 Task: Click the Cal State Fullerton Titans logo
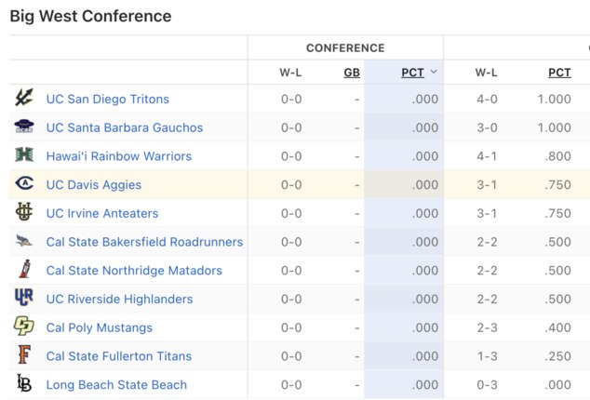pyautogui.click(x=24, y=356)
